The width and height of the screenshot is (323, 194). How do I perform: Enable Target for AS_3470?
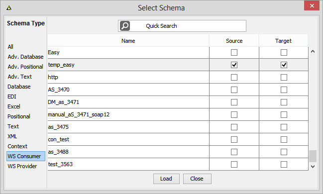tap(284, 90)
